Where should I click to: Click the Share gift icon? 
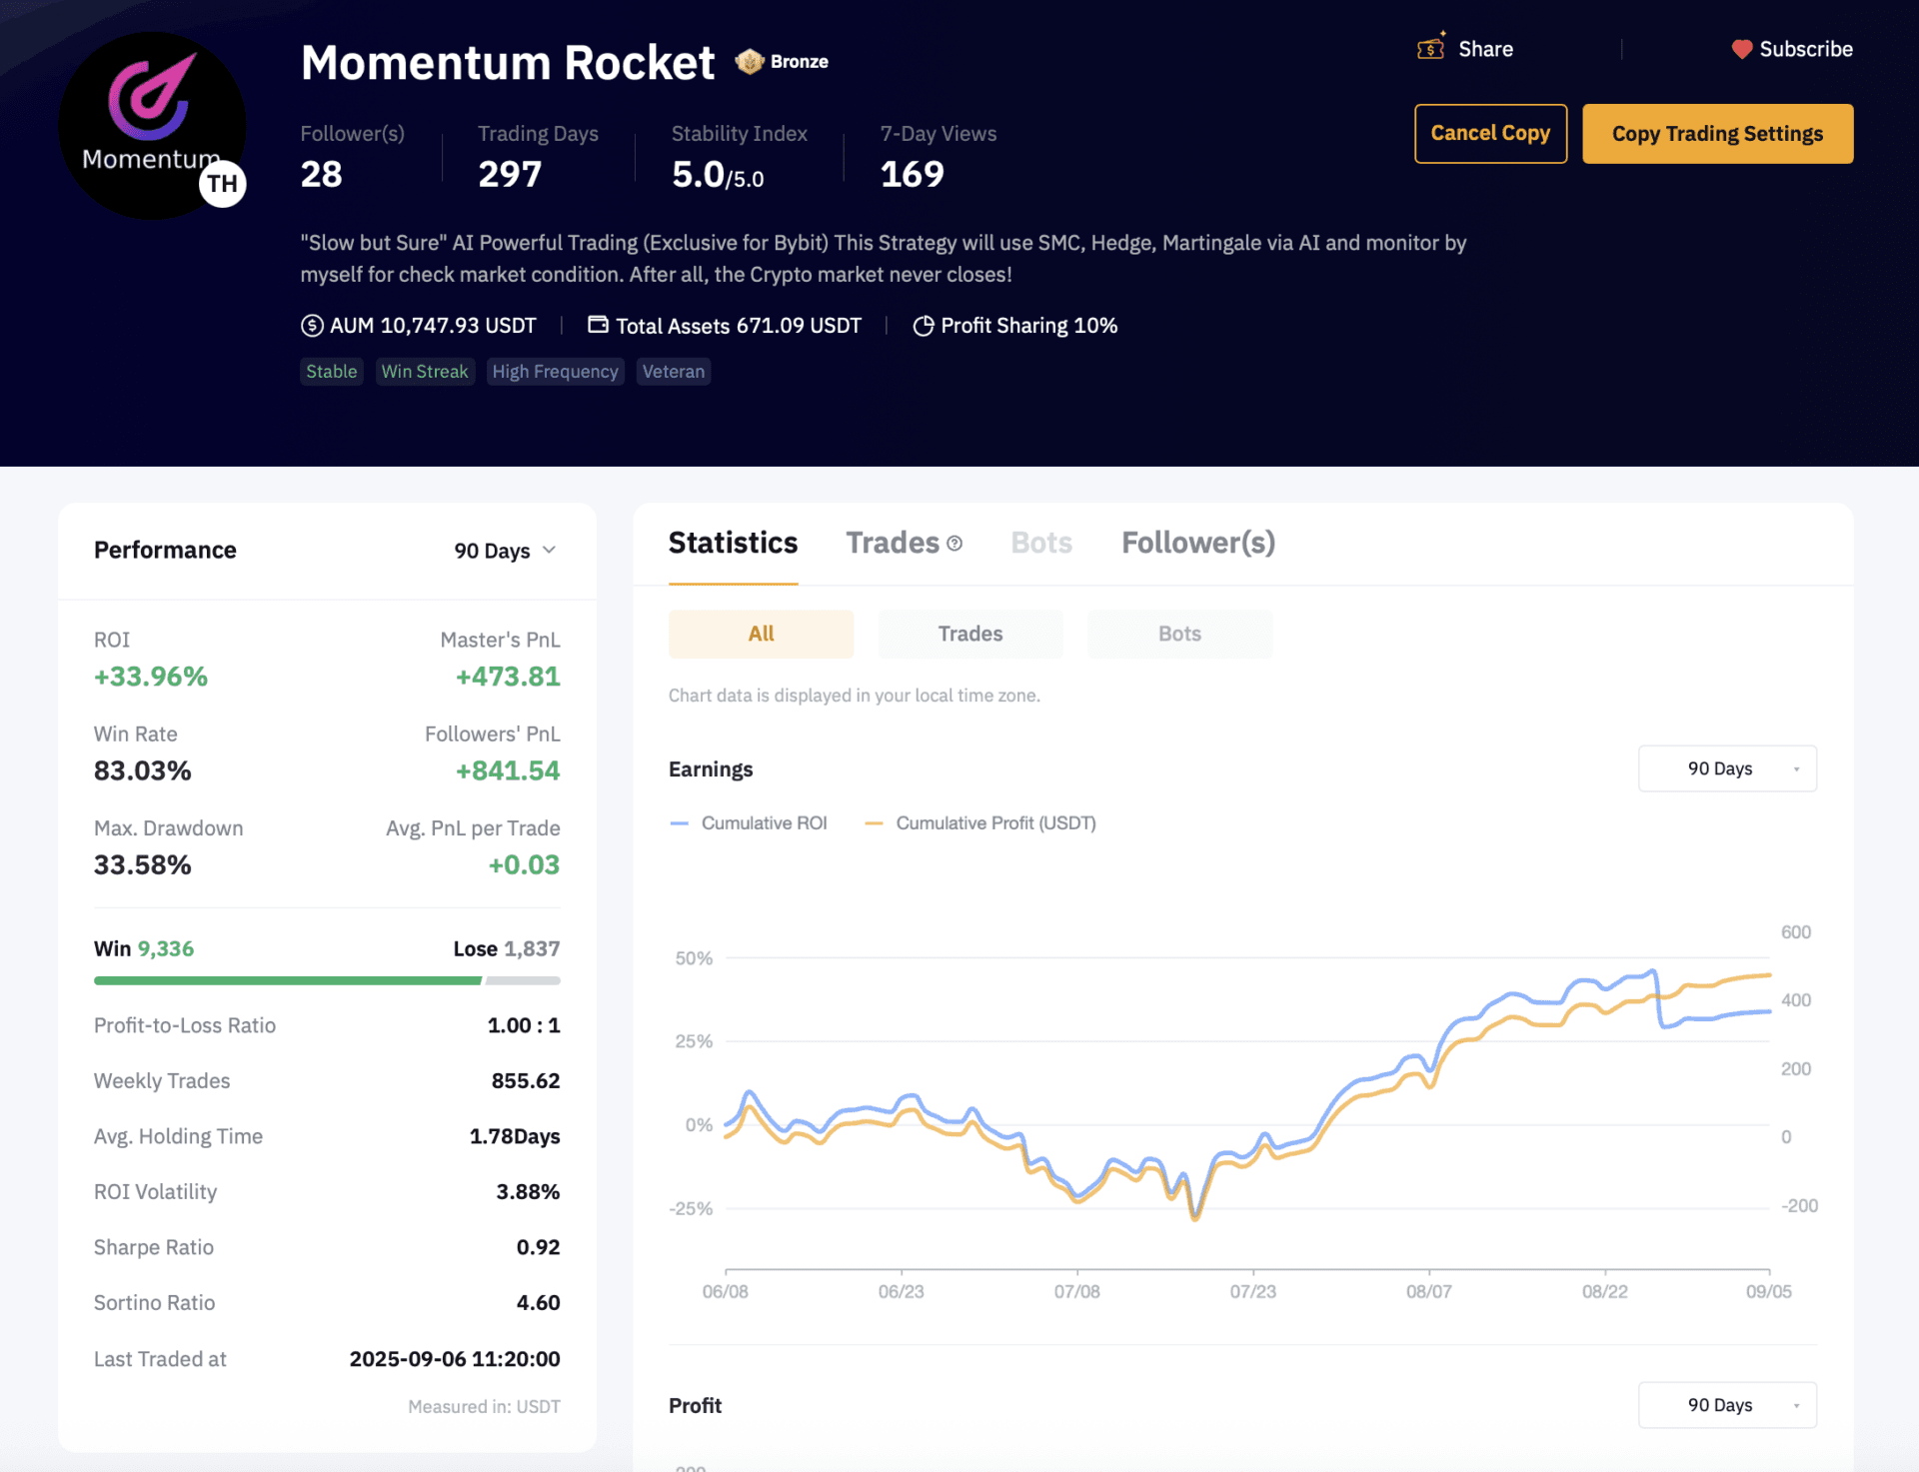pos(1430,48)
